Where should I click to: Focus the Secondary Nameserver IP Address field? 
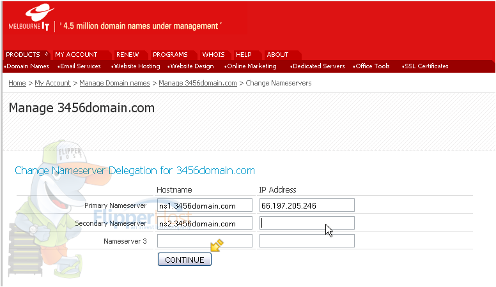pyautogui.click(x=307, y=223)
